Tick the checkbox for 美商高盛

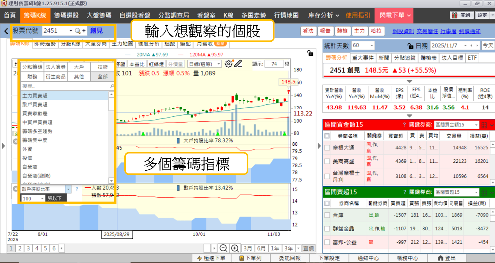point(327,161)
